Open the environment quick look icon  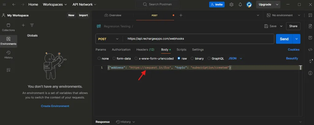[310, 15]
